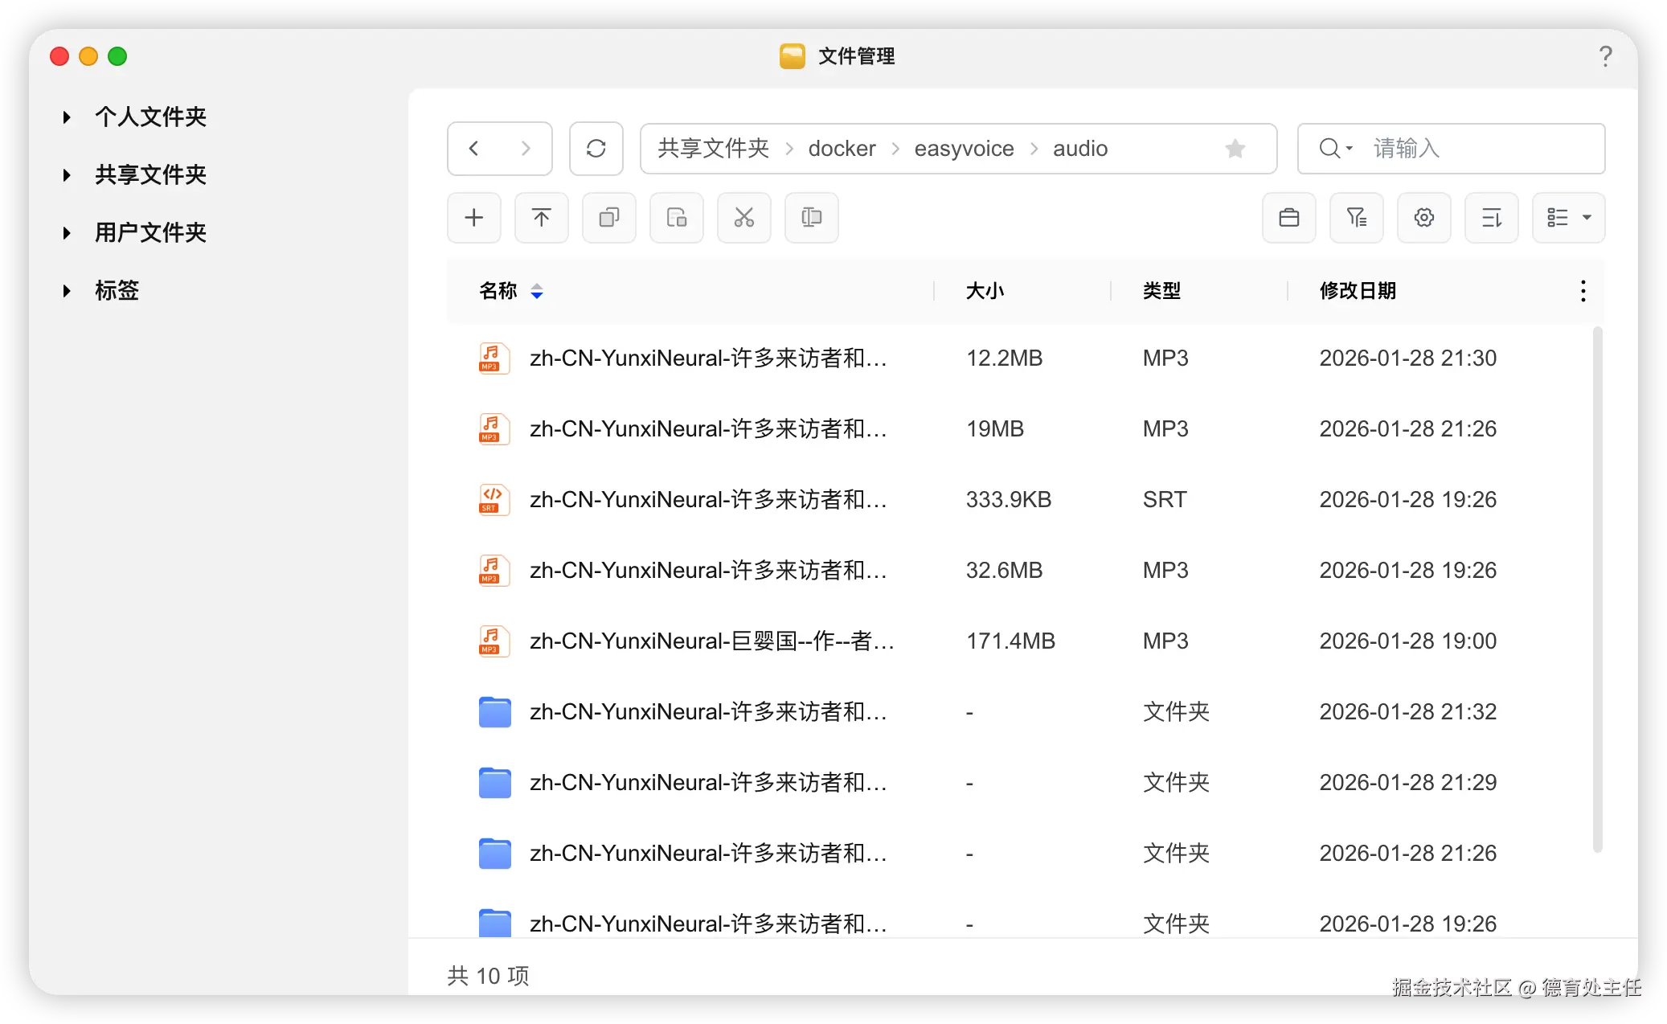Image resolution: width=1667 pixels, height=1024 pixels.
Task: Open the filter icon options
Action: click(1357, 218)
